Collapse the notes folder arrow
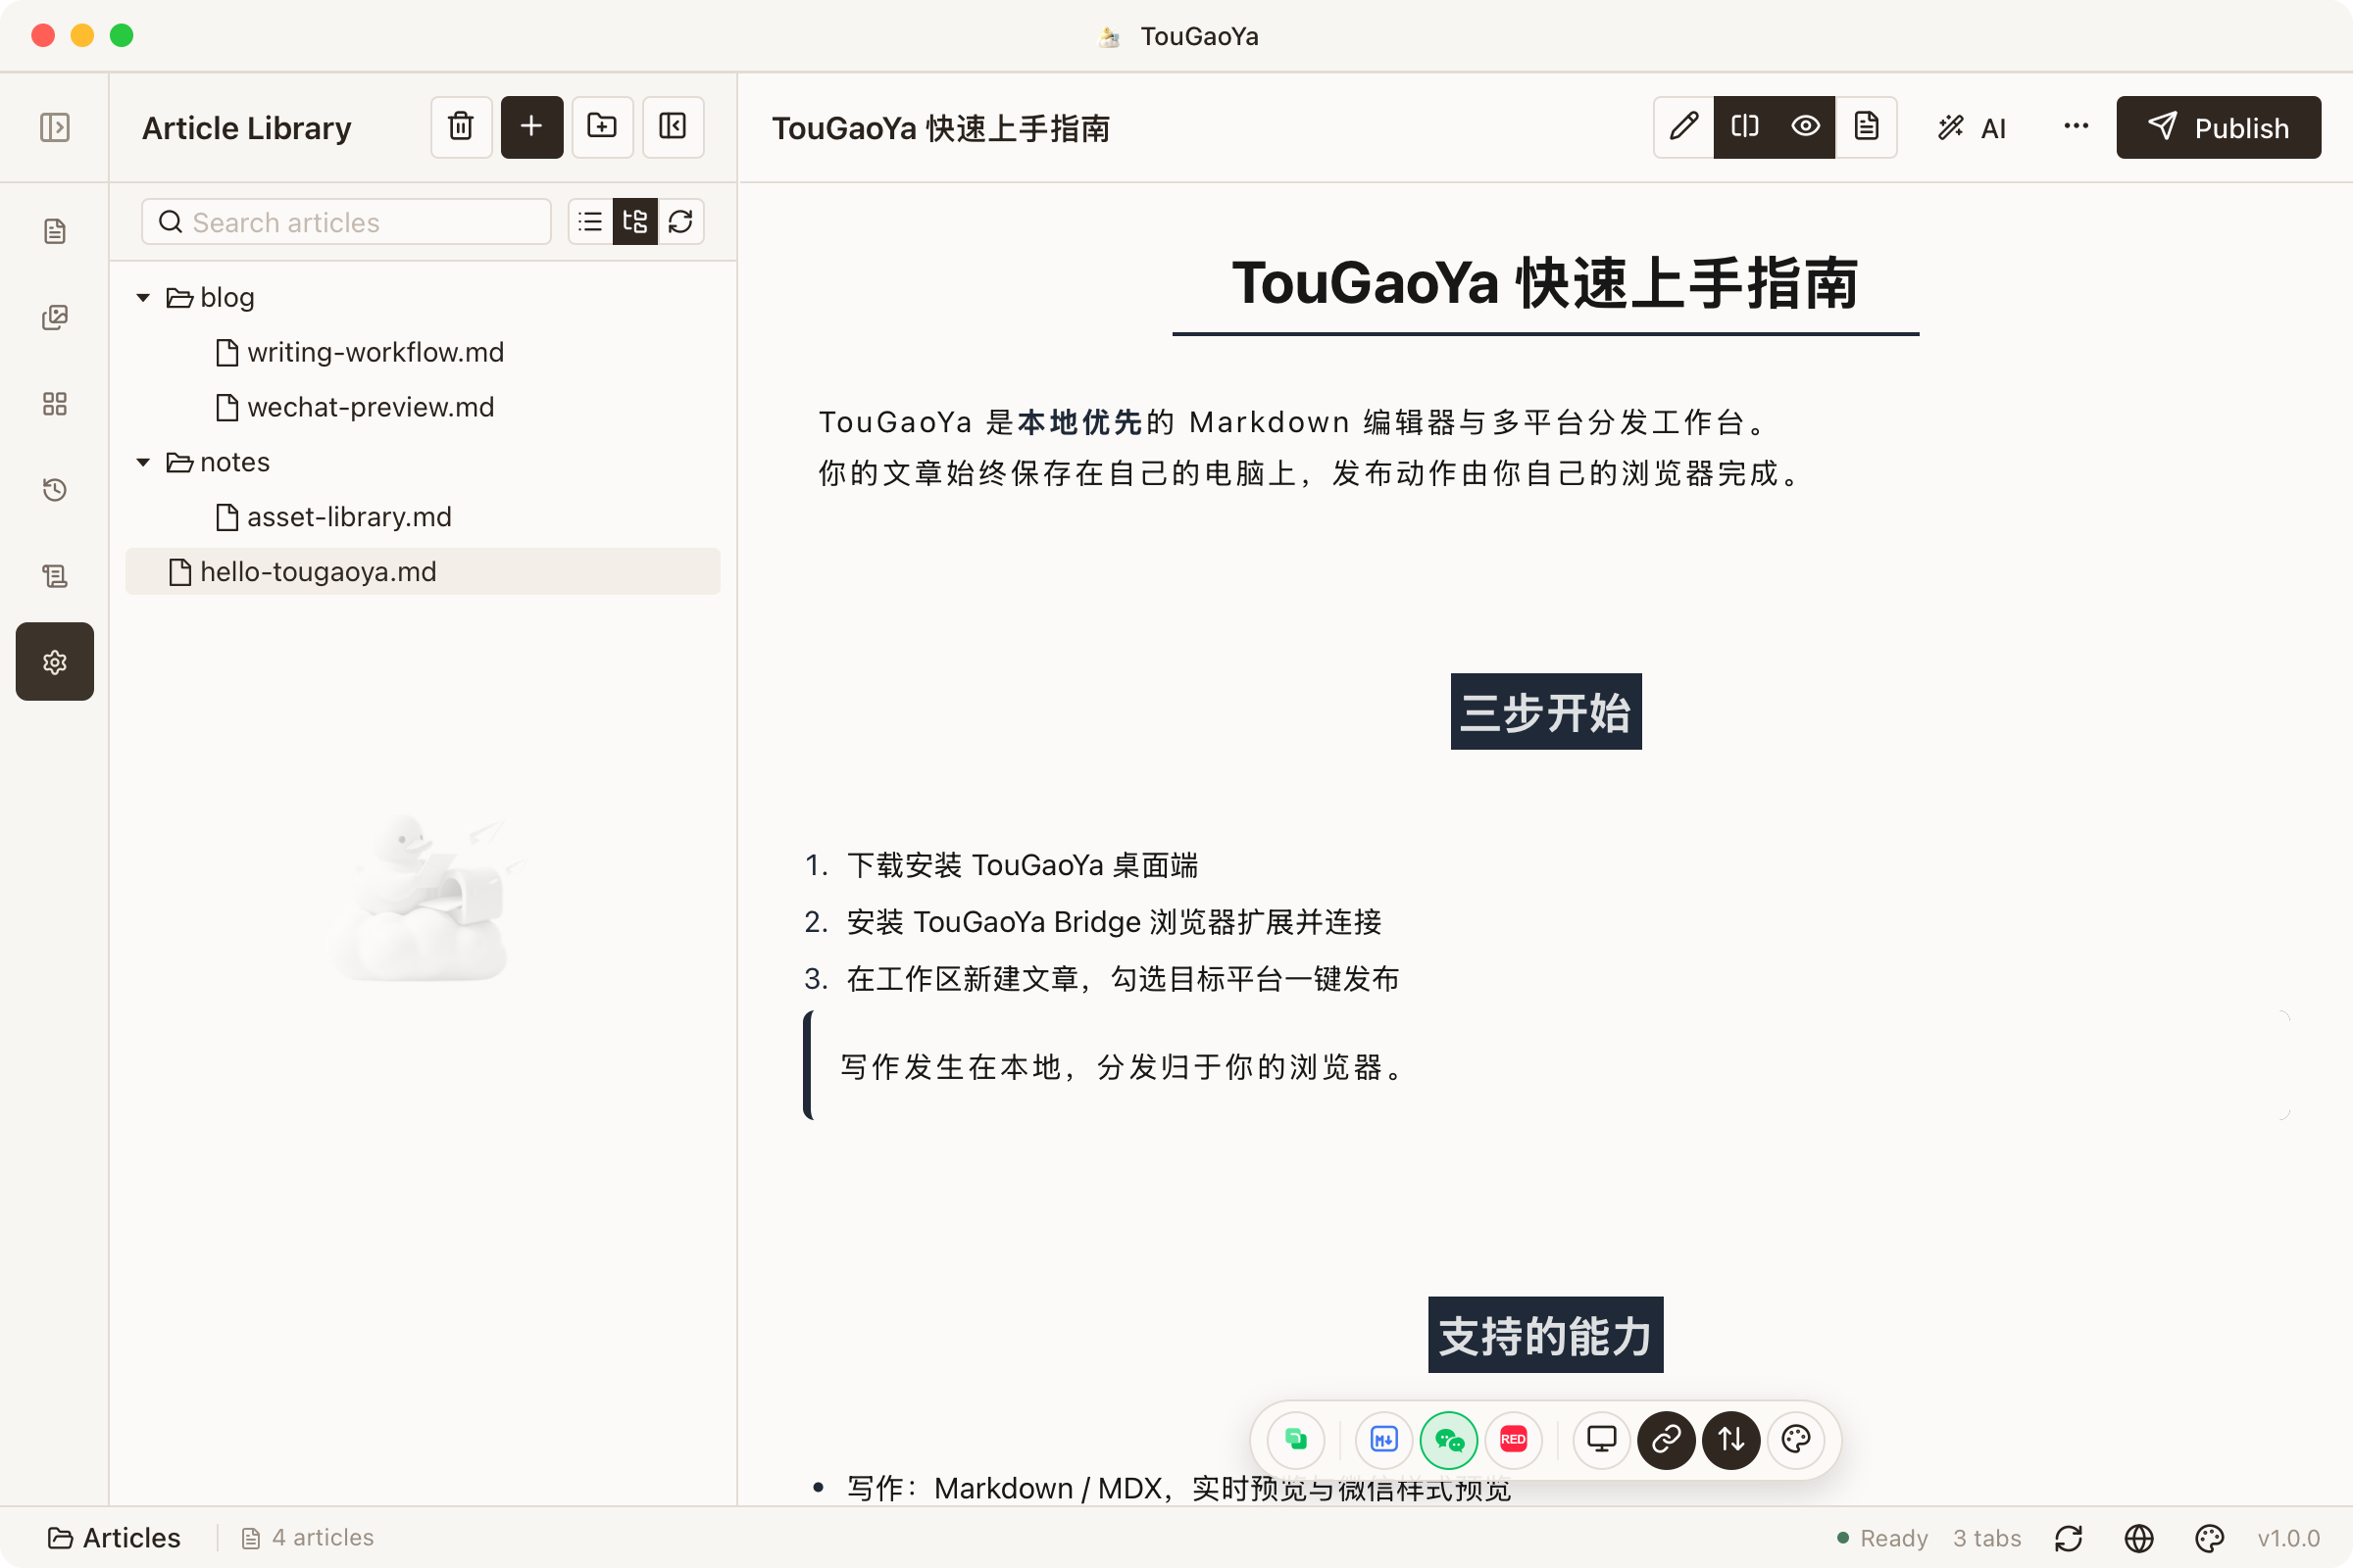Screen dimensions: 2353x1568 pyautogui.click(x=143, y=462)
